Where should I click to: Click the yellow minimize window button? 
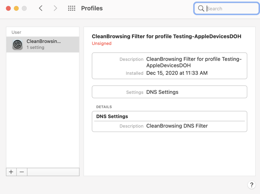coord(16,8)
